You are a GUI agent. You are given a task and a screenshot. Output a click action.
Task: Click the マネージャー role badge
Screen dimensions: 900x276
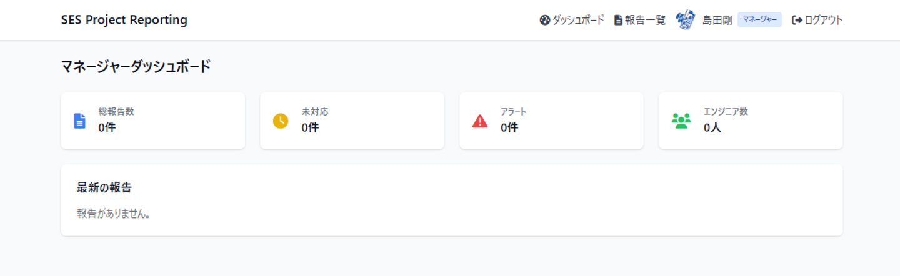pos(759,20)
